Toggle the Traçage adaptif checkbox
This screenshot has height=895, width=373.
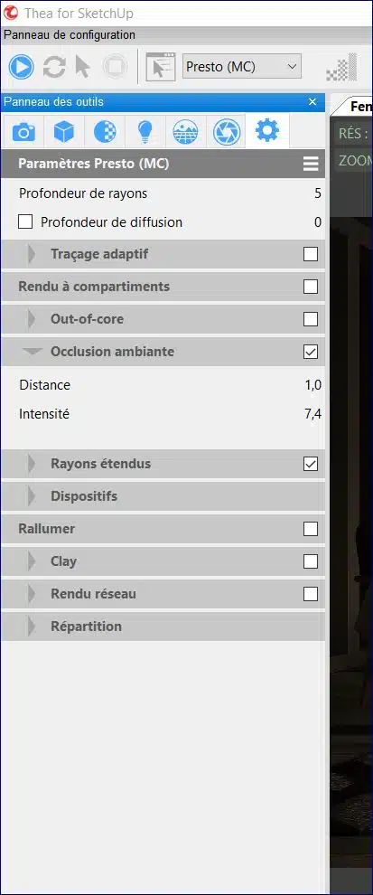point(311,254)
